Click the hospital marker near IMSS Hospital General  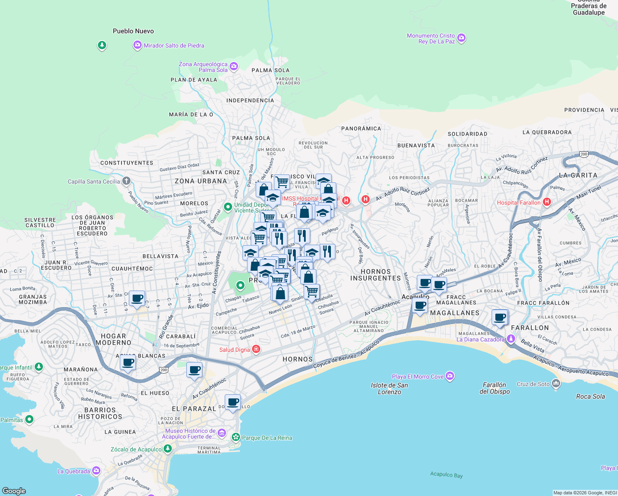pos(346,200)
